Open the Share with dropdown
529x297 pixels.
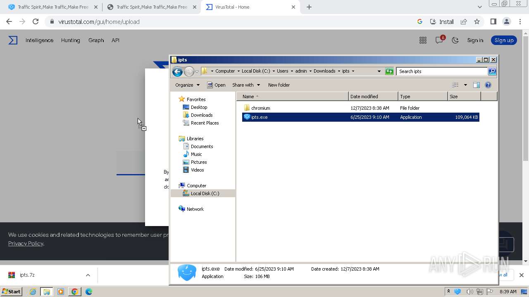point(246,85)
